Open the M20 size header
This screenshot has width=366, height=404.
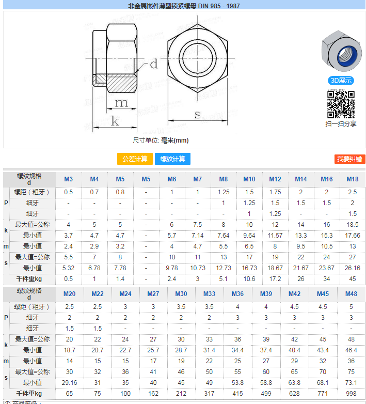(69, 294)
